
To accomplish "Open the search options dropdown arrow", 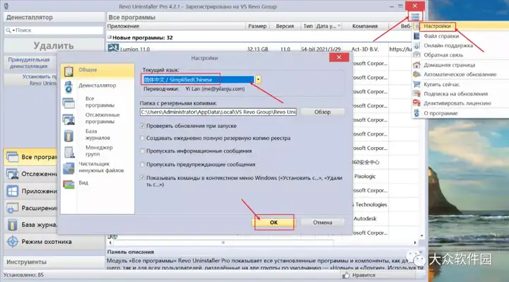I will pos(13,30).
